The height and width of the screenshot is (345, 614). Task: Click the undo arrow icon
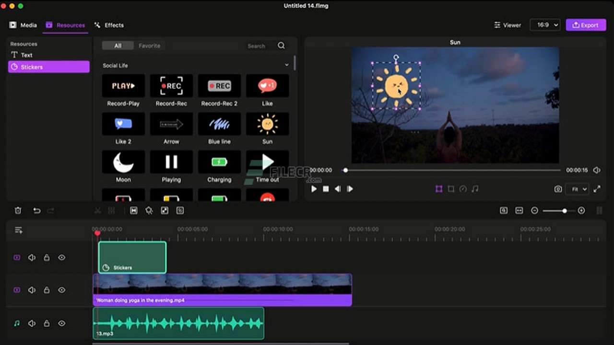click(36, 210)
